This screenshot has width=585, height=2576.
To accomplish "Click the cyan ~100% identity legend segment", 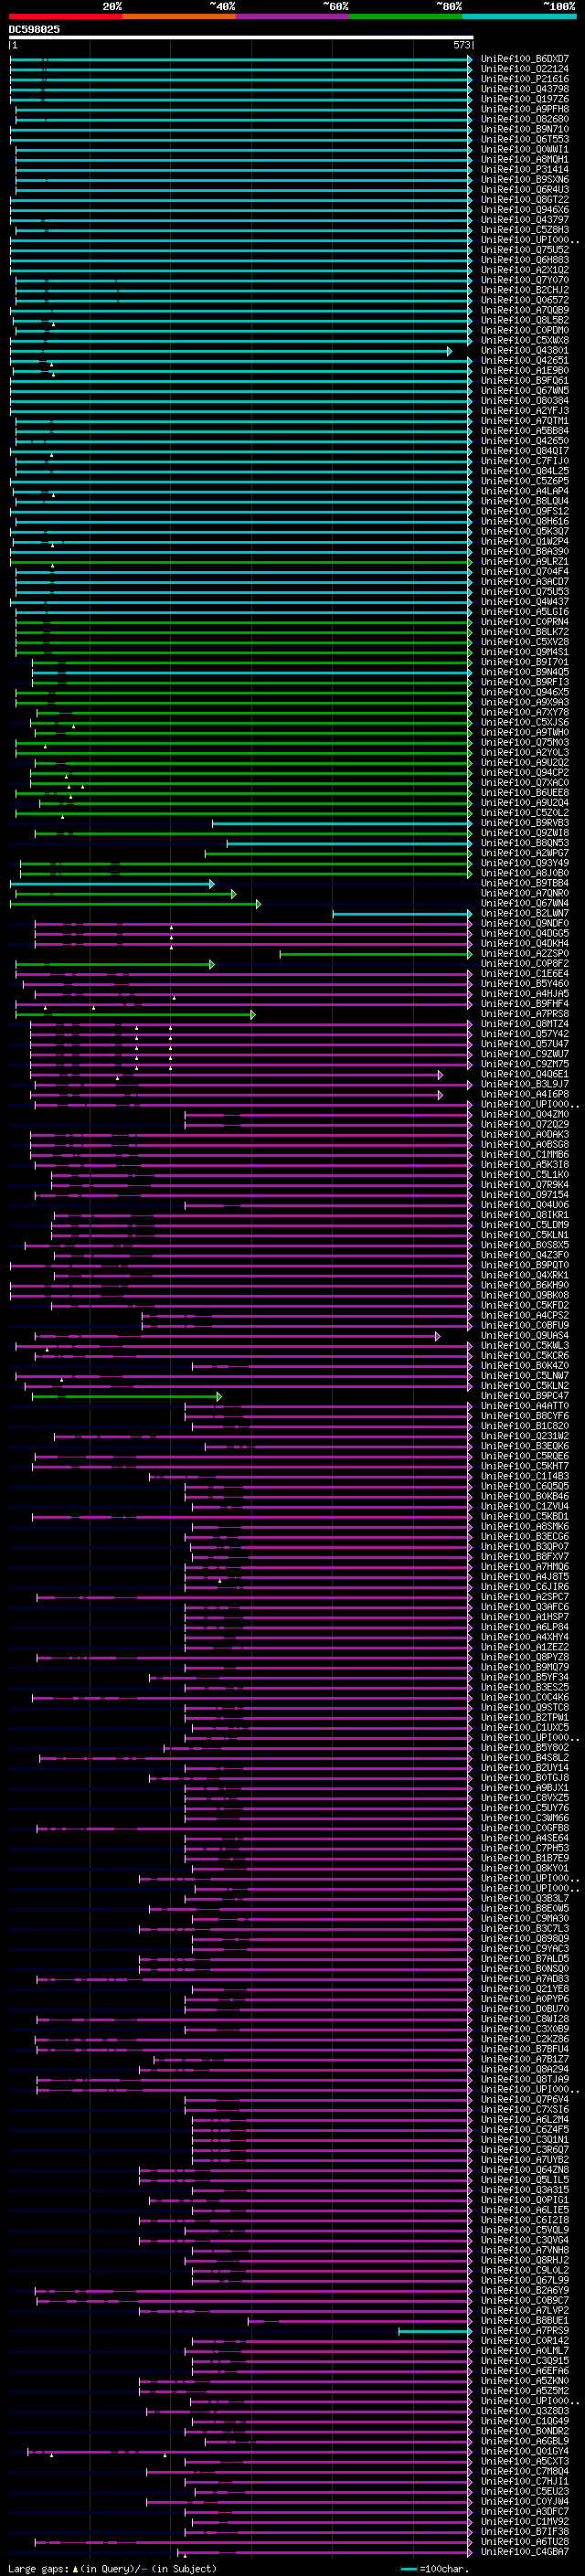I will click(x=519, y=16).
